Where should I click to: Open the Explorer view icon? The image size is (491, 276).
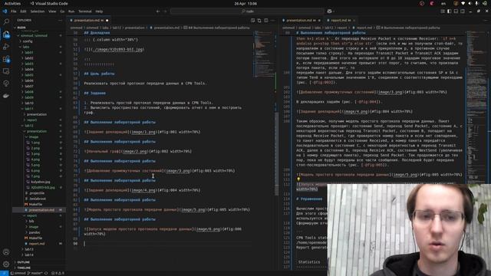6,34
